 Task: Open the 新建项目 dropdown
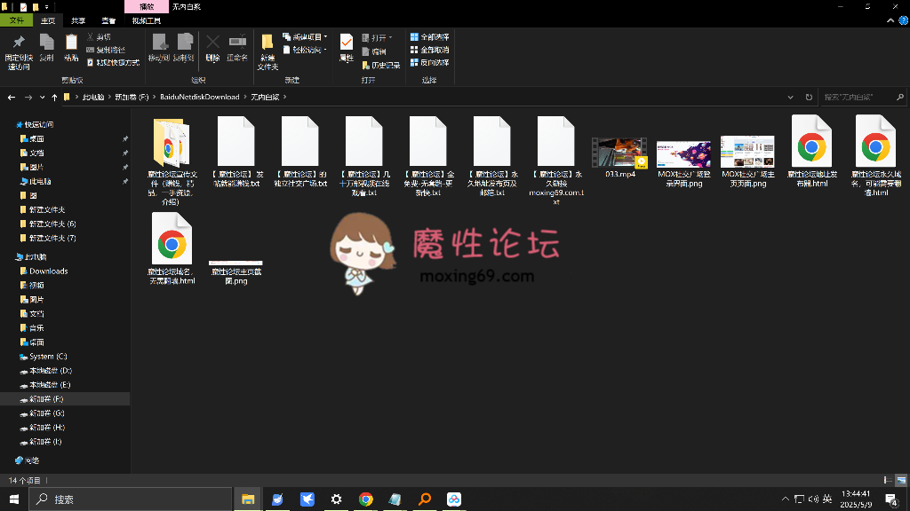click(x=306, y=36)
